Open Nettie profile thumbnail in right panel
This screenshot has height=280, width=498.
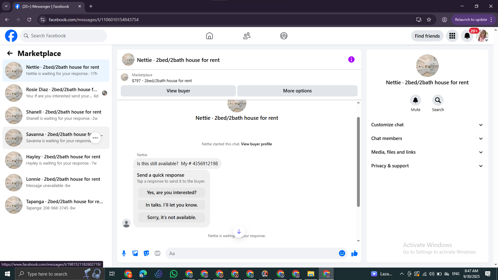pos(427,66)
